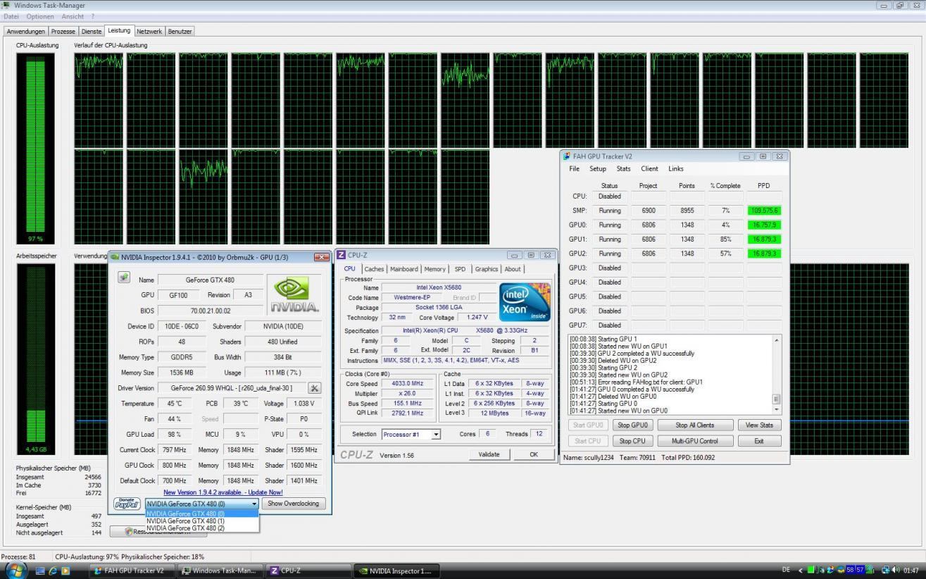926x579 pixels.
Task: Click the Show Overclocking button
Action: point(294,504)
